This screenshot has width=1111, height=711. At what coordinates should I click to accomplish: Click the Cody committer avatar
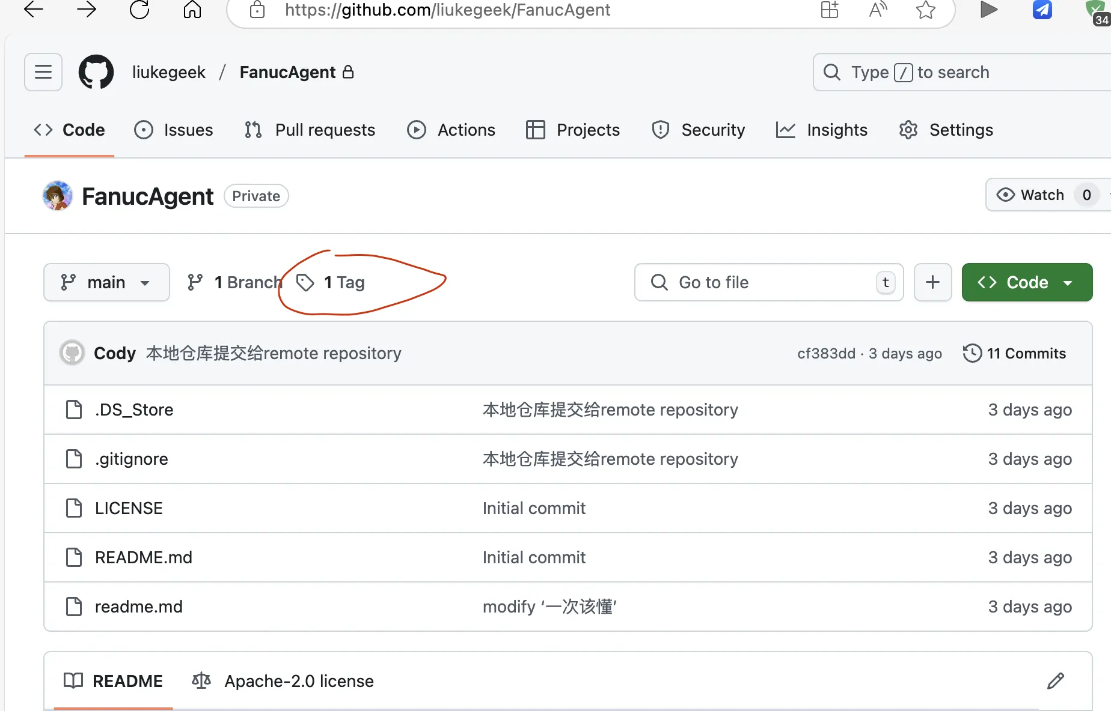pyautogui.click(x=72, y=353)
